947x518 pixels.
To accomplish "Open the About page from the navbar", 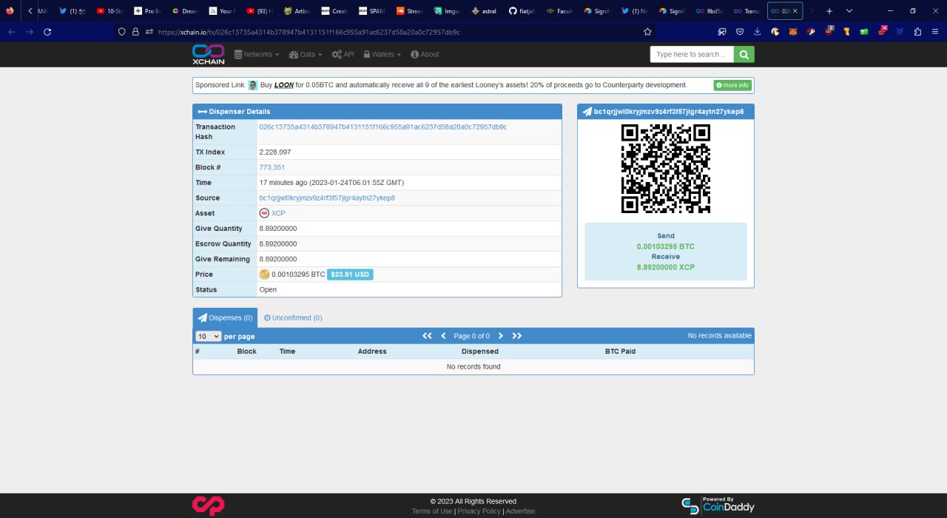I will tap(425, 54).
